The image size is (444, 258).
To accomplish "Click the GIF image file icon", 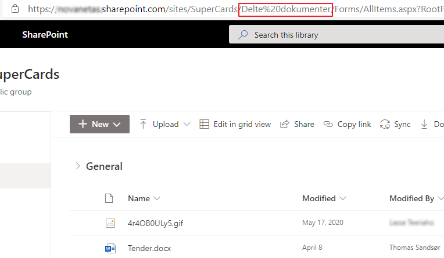I will pos(110,223).
